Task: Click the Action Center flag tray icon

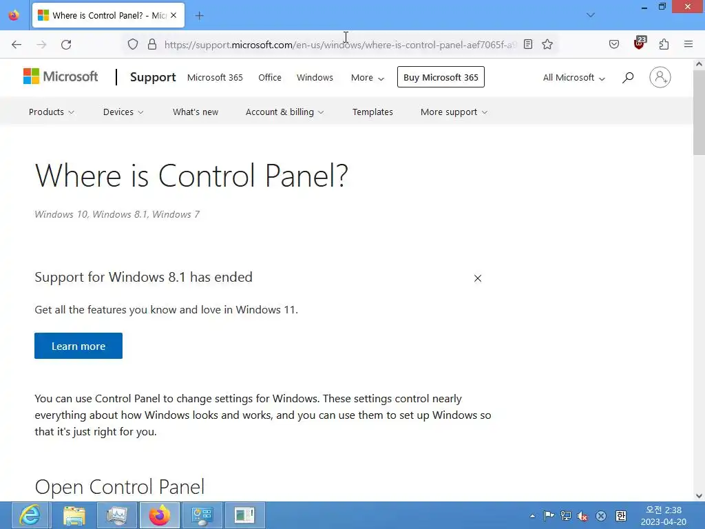Action: [x=549, y=516]
